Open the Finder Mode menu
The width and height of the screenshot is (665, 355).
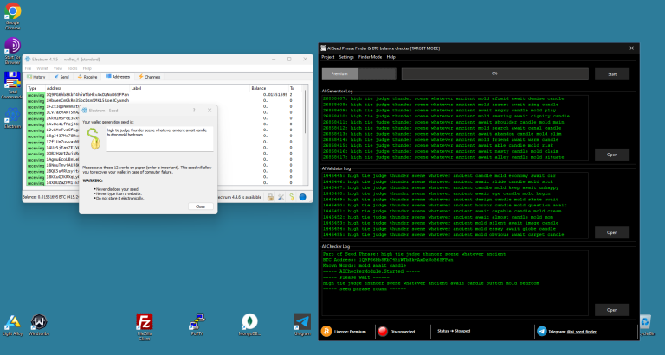371,56
